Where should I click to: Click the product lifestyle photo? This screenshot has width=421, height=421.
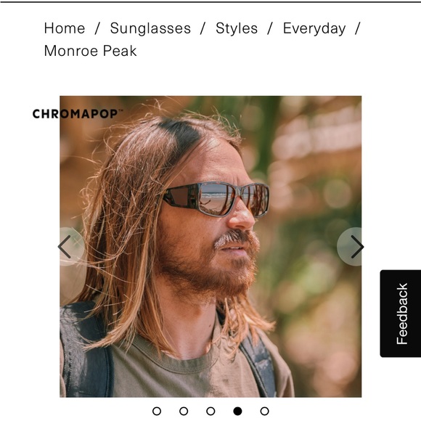tap(210, 246)
